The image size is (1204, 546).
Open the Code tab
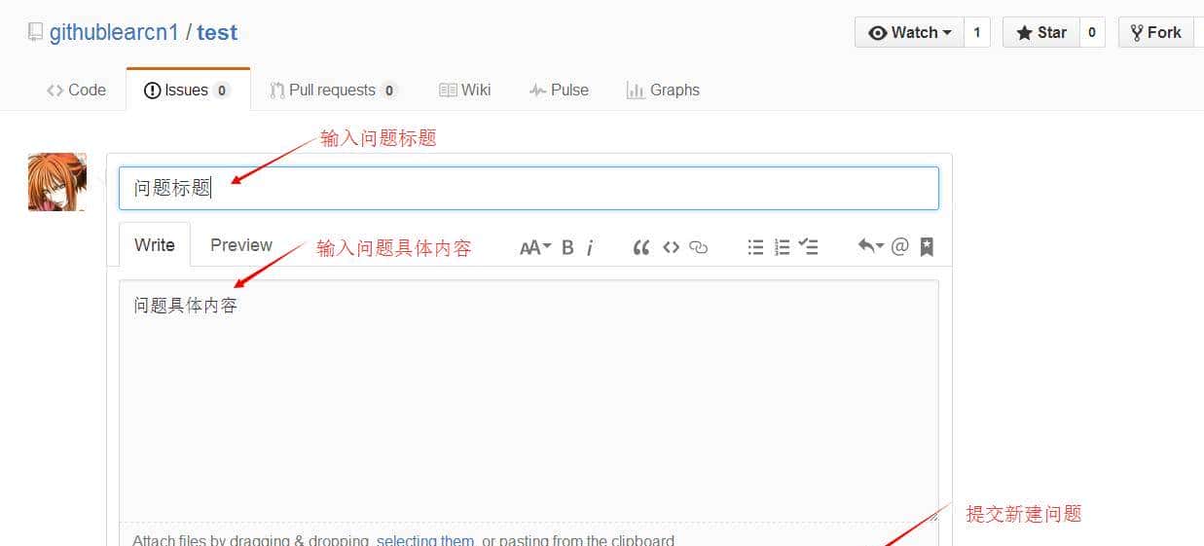click(x=76, y=90)
